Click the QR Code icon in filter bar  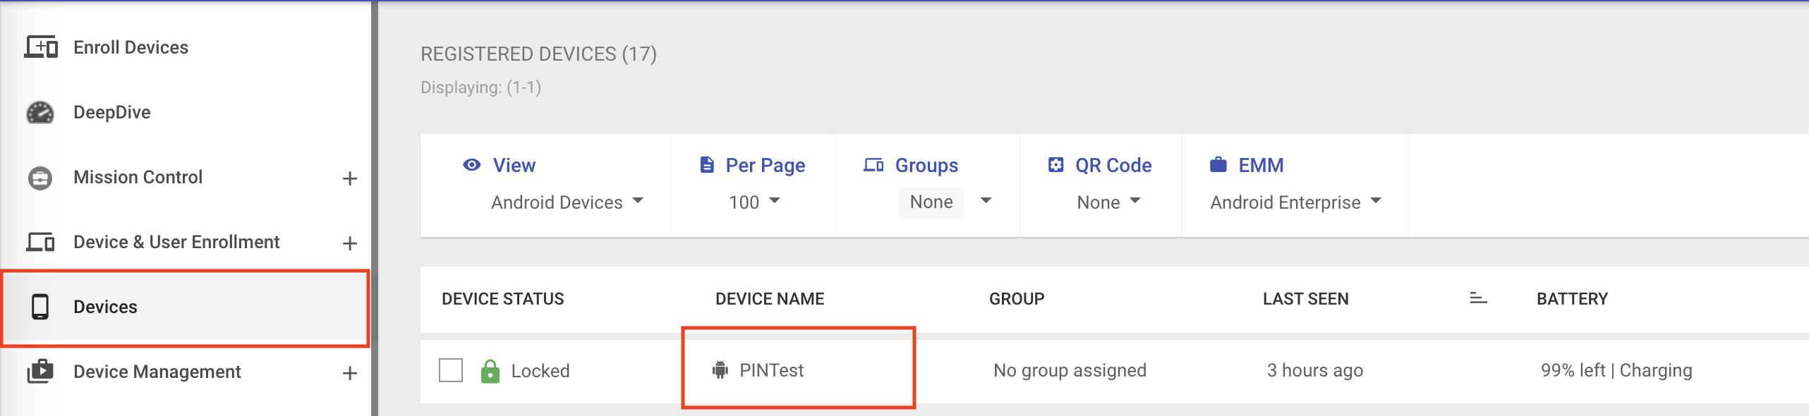point(1055,165)
